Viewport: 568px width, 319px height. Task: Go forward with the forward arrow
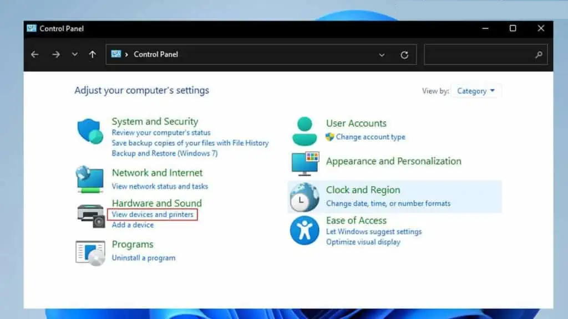56,55
